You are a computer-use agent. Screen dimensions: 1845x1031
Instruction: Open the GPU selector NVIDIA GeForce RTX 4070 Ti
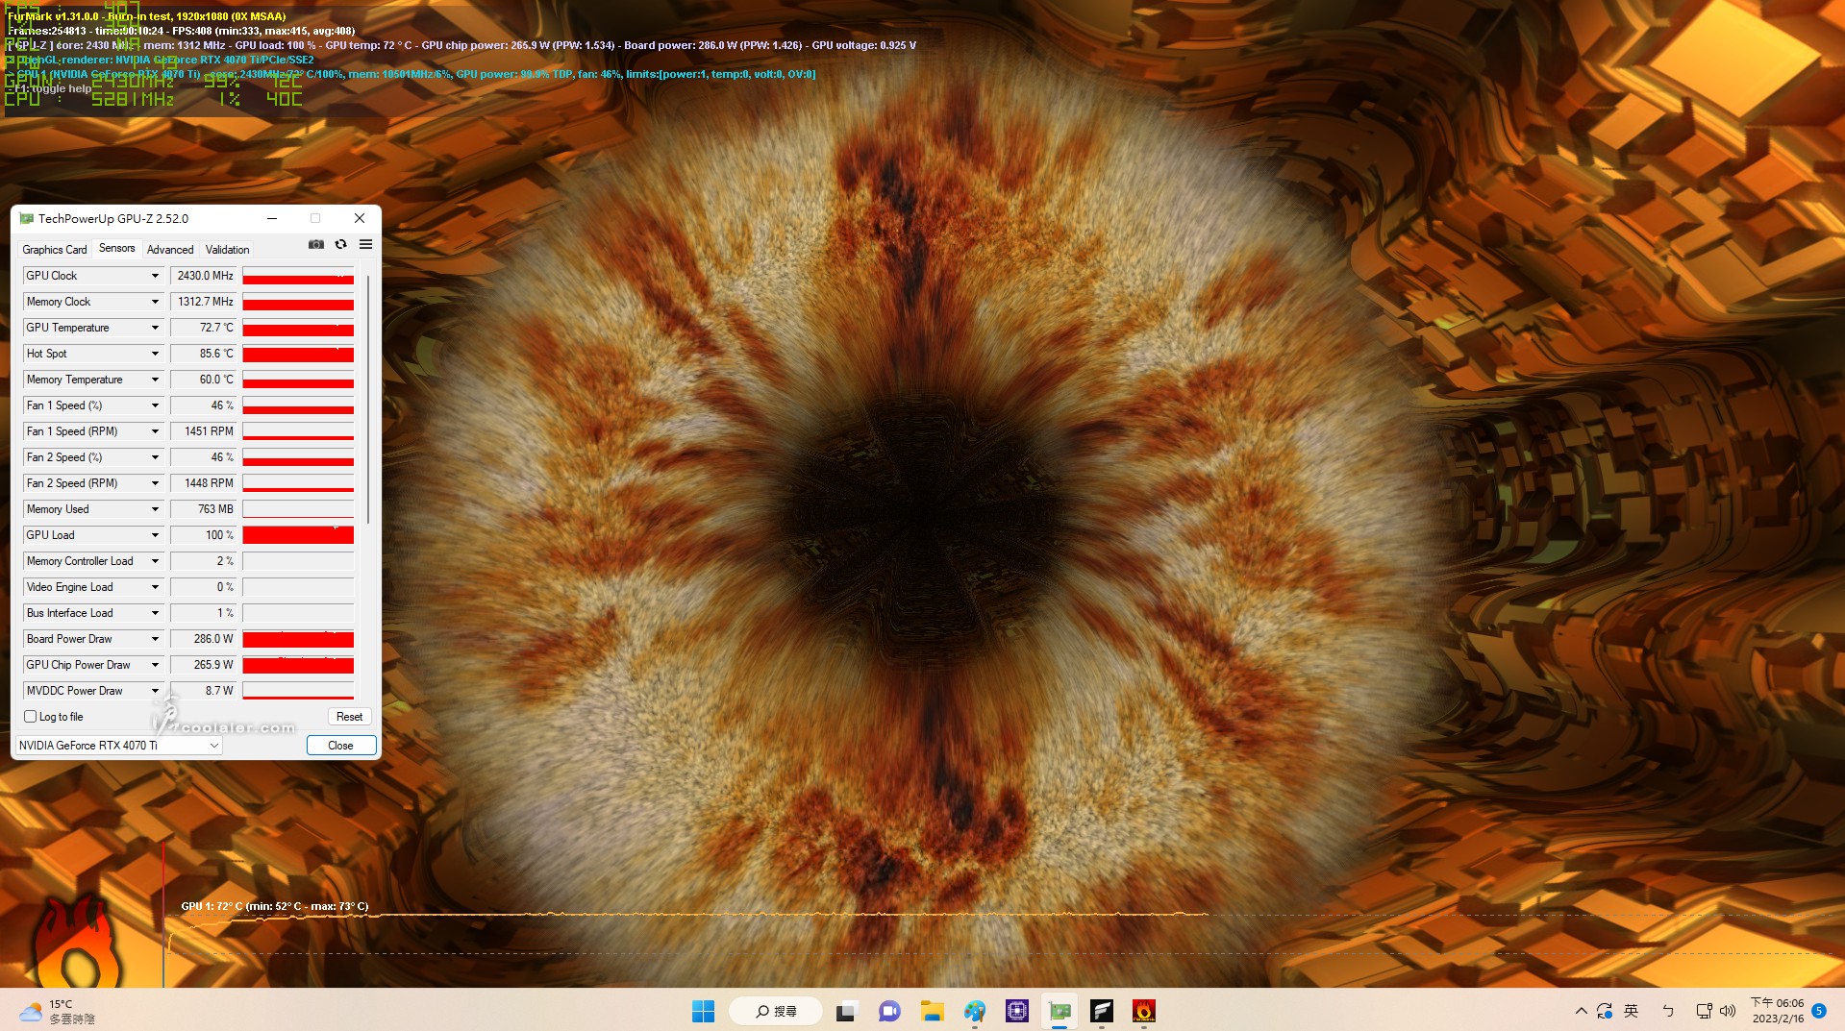[x=119, y=746]
